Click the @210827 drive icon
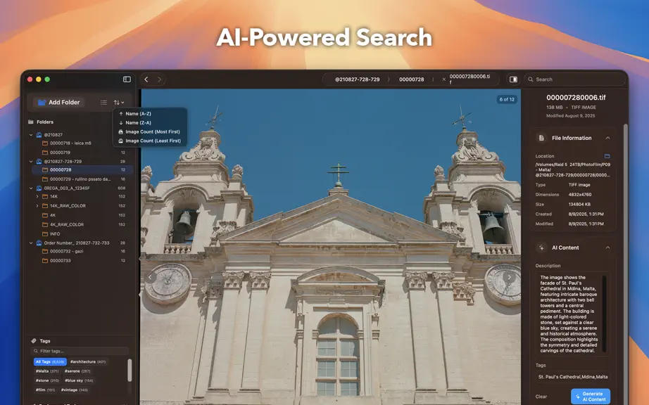 39,135
